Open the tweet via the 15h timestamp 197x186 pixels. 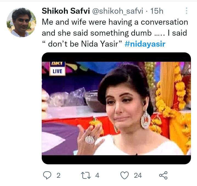click(157, 11)
